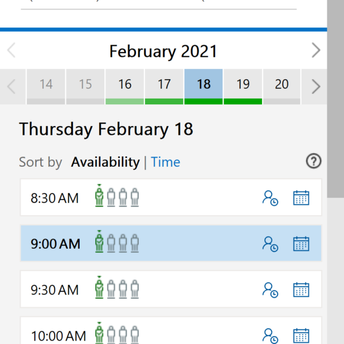
Task: Go to previous month with left chevron
Action: (11, 50)
